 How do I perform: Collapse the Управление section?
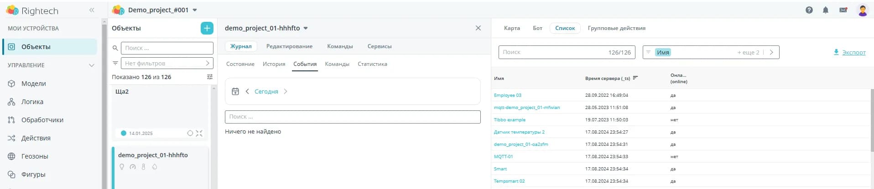click(92, 65)
